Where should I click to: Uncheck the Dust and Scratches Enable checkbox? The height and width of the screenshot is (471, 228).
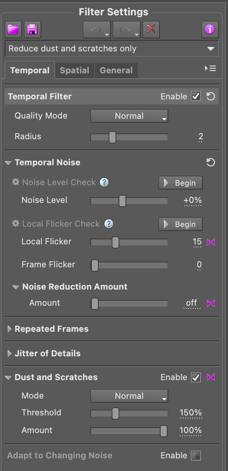(196, 377)
